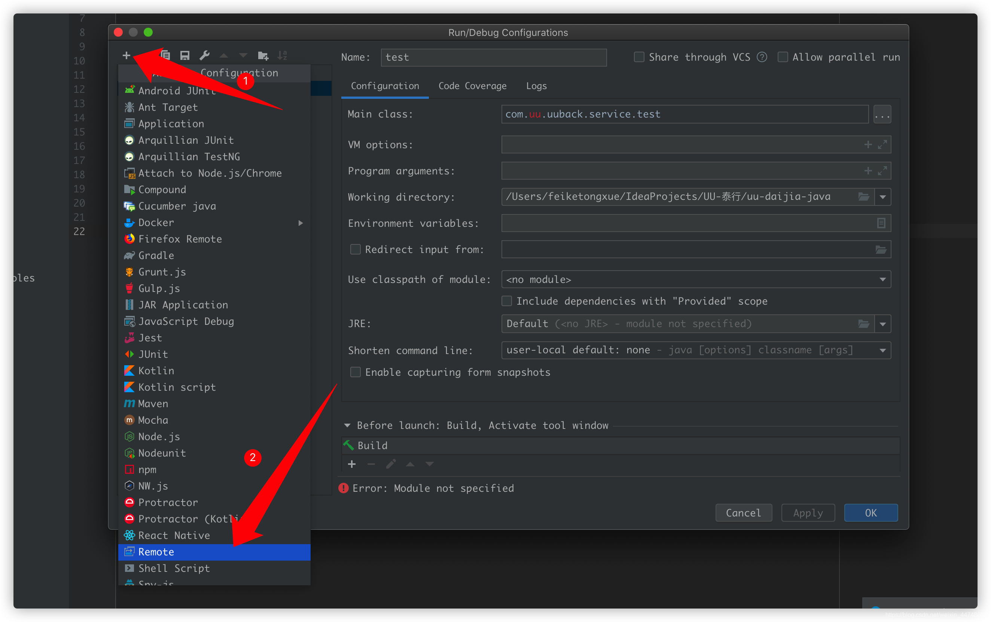Image resolution: width=991 pixels, height=622 pixels.
Task: Click the VM options input field
Action: (696, 145)
